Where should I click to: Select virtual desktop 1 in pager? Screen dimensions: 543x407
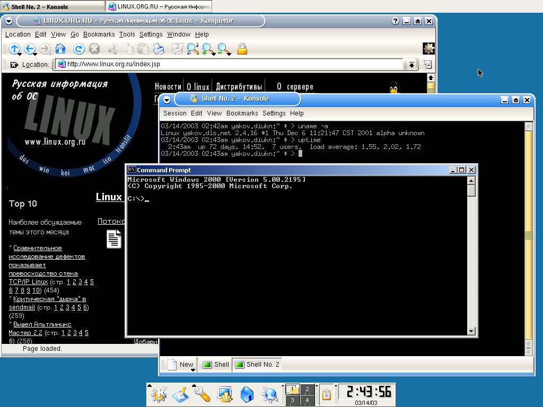pos(292,389)
